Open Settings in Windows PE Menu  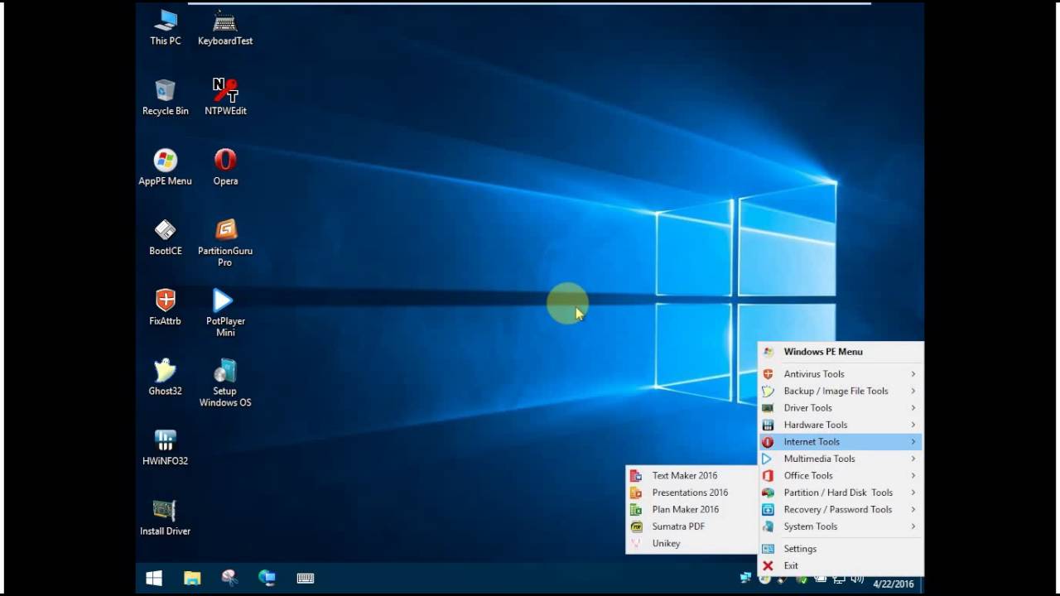point(841,549)
